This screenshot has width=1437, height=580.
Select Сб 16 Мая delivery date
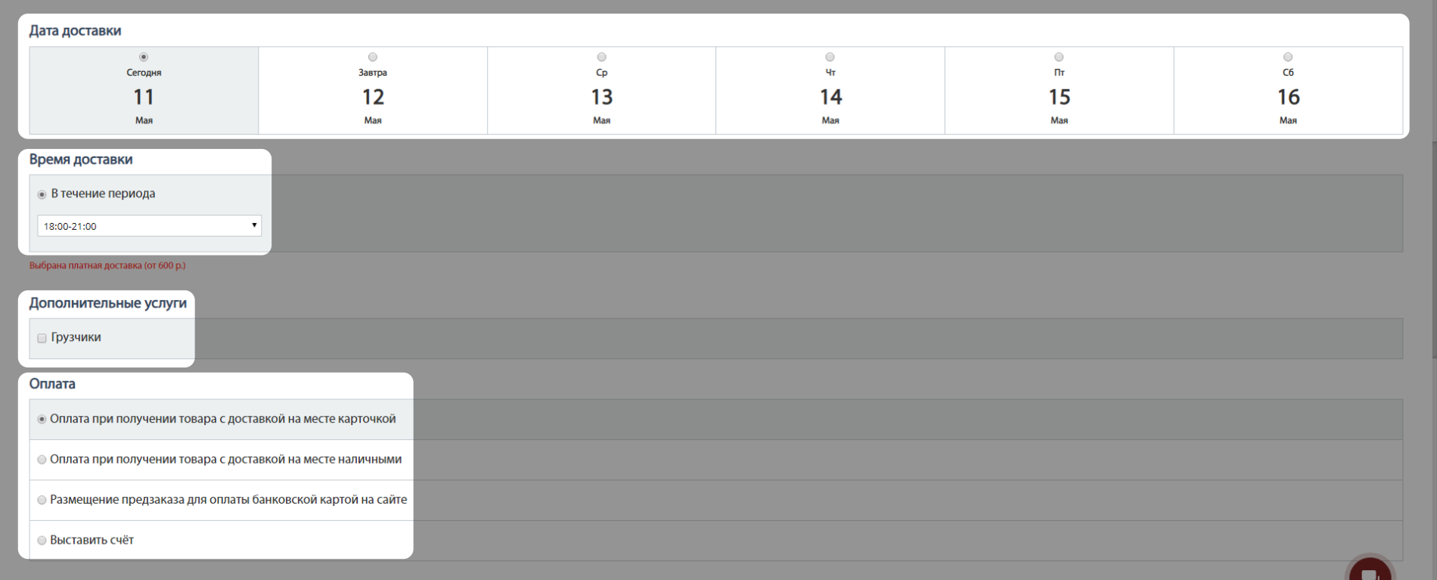[1288, 57]
